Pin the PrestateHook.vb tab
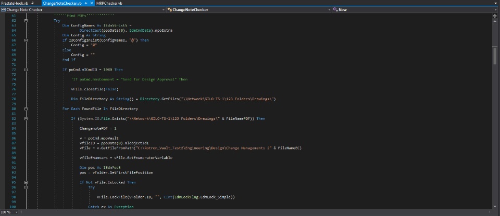The width and height of the screenshot is (500, 216). coord(32,3)
